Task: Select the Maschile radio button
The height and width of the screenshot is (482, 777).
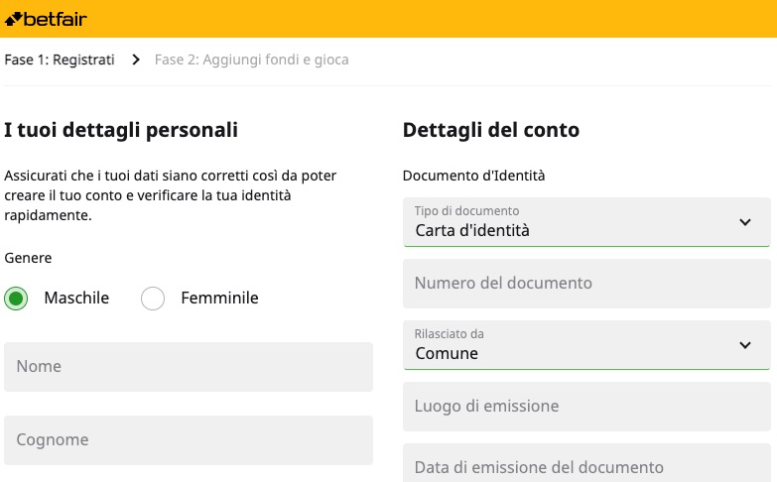Action: click(16, 299)
